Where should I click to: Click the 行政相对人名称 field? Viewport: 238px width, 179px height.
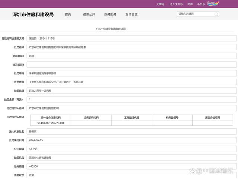[x=132, y=108]
